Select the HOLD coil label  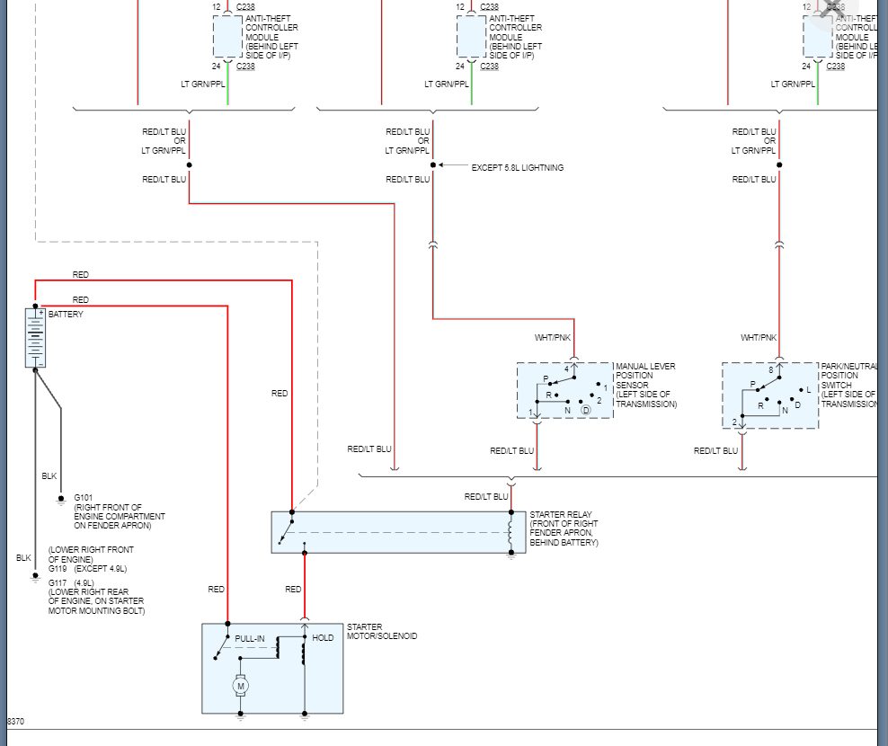323,638
